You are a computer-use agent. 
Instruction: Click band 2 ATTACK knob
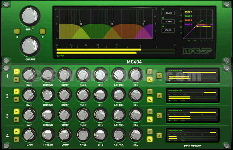118,95
